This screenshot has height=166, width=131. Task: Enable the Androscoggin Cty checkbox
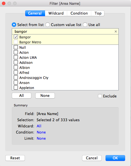click(x=16, y=77)
